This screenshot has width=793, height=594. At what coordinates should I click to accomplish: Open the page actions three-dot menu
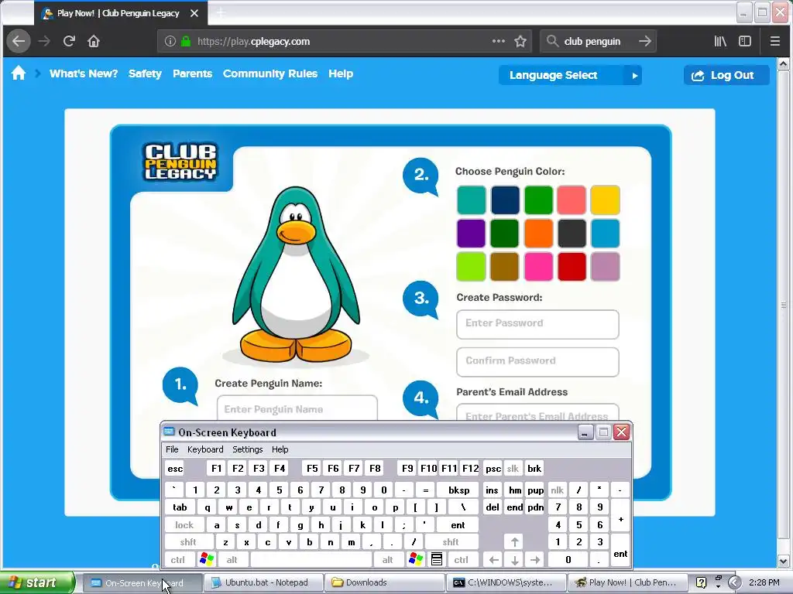click(499, 41)
